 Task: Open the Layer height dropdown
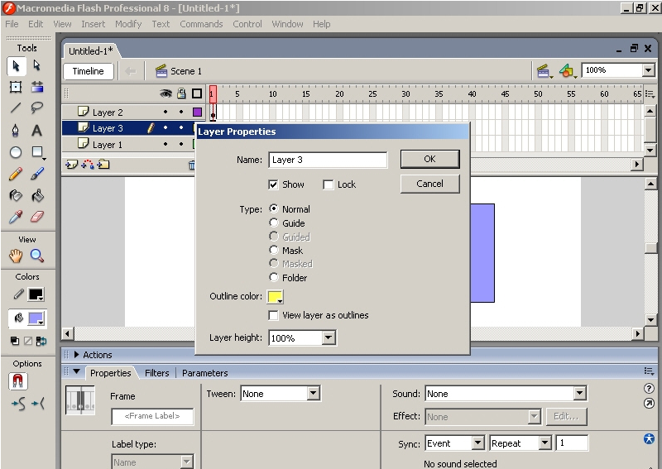coord(329,337)
